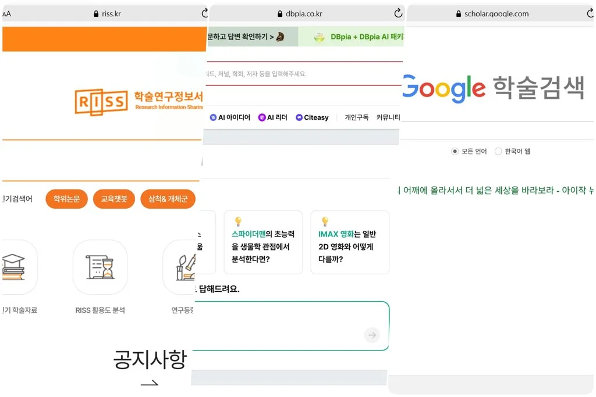Image resolution: width=596 pixels, height=397 pixels.
Task: Click the Citeasy icon in DBpia
Action: [x=299, y=117]
